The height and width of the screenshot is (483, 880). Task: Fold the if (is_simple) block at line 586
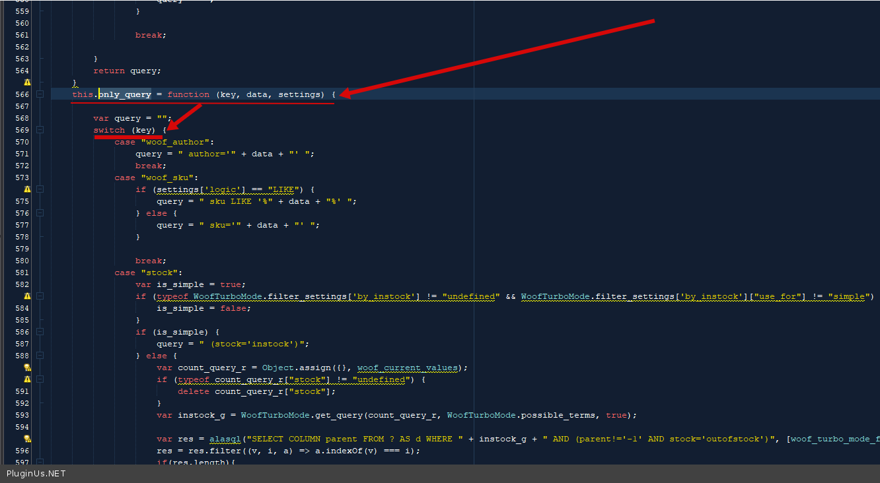coord(40,332)
